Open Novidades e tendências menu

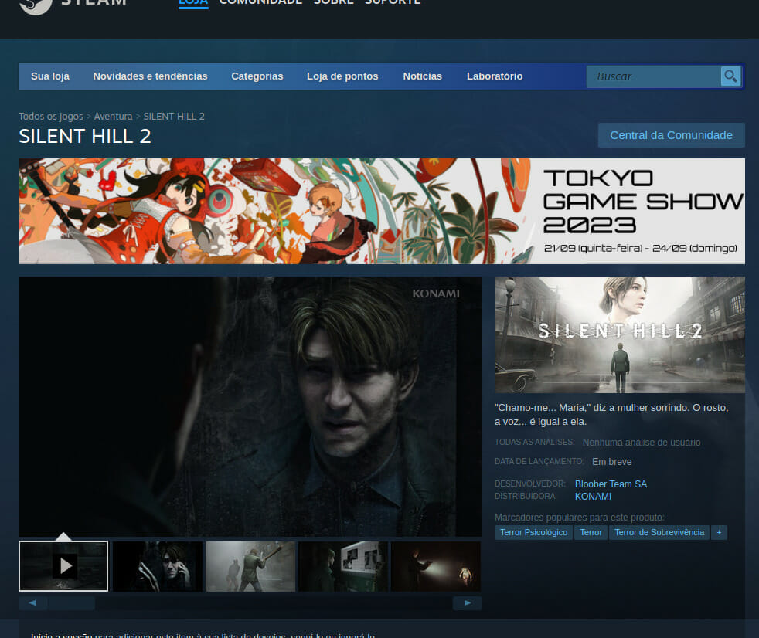[150, 76]
